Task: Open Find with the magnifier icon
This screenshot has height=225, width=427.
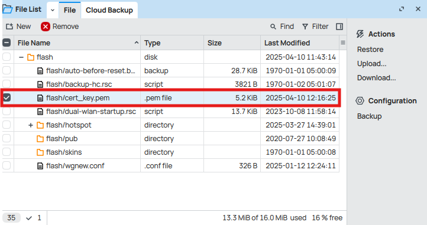Action: pos(273,27)
